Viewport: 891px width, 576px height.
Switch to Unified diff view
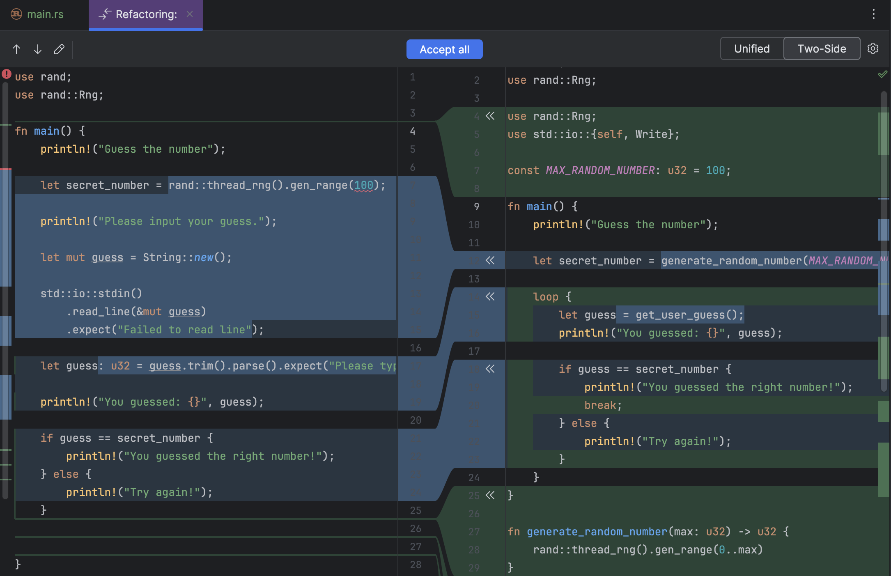point(751,49)
